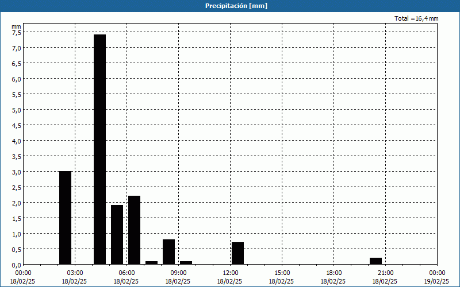Click the 03:00 time label
Viewport: 460px width, 287px height.
tap(75, 273)
